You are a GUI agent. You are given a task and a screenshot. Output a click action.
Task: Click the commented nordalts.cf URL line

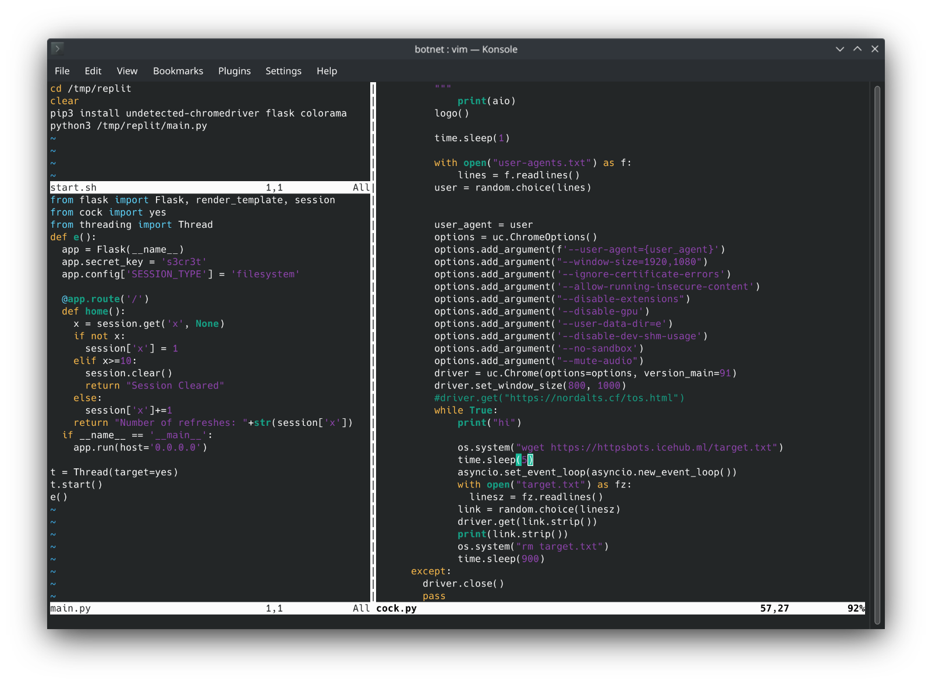tap(559, 398)
